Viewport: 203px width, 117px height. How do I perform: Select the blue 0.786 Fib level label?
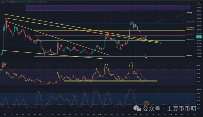tap(190, 22)
